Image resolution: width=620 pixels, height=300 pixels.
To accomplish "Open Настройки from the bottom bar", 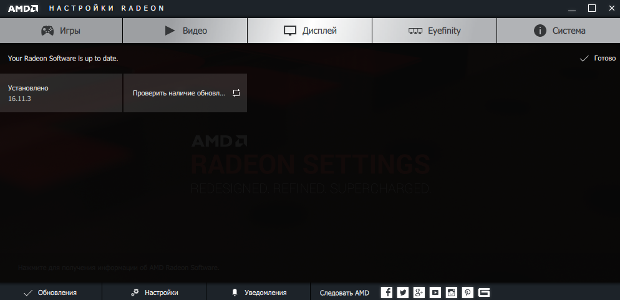I will click(x=154, y=293).
